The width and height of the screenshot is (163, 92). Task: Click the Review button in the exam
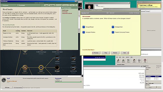point(115,53)
